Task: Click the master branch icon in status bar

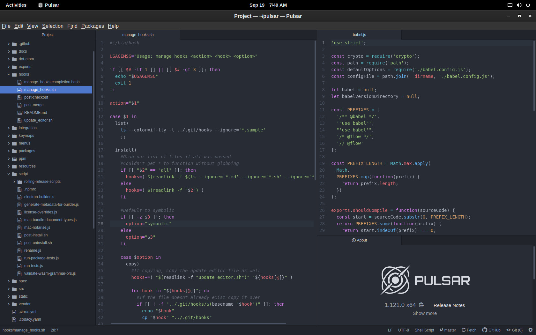Action: 441,330
